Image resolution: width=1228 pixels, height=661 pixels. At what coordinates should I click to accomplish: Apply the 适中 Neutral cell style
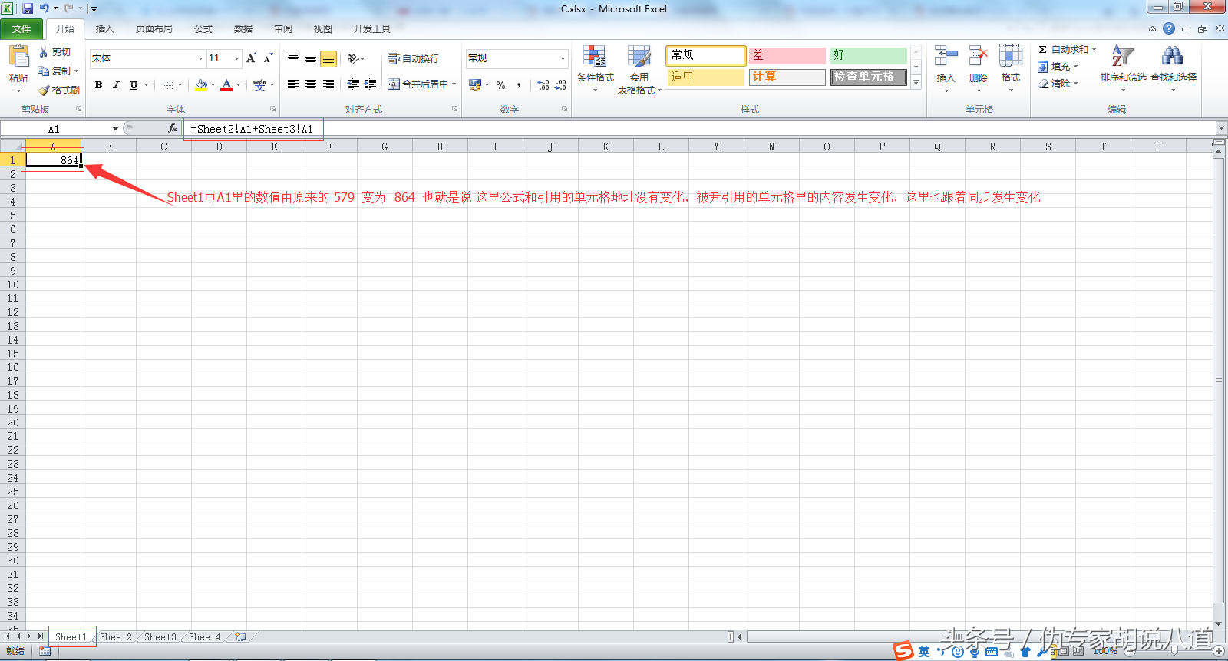point(705,77)
